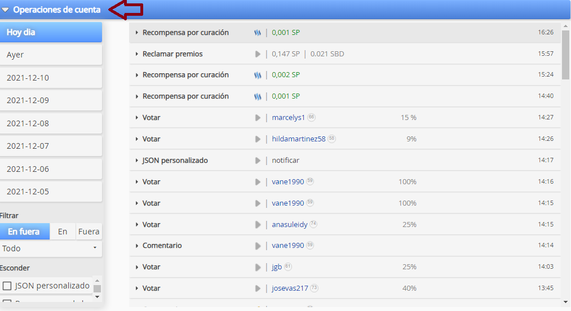Collapse the Operaciones de cuenta section
Screen dimensions: 571x311
[x=5, y=10]
